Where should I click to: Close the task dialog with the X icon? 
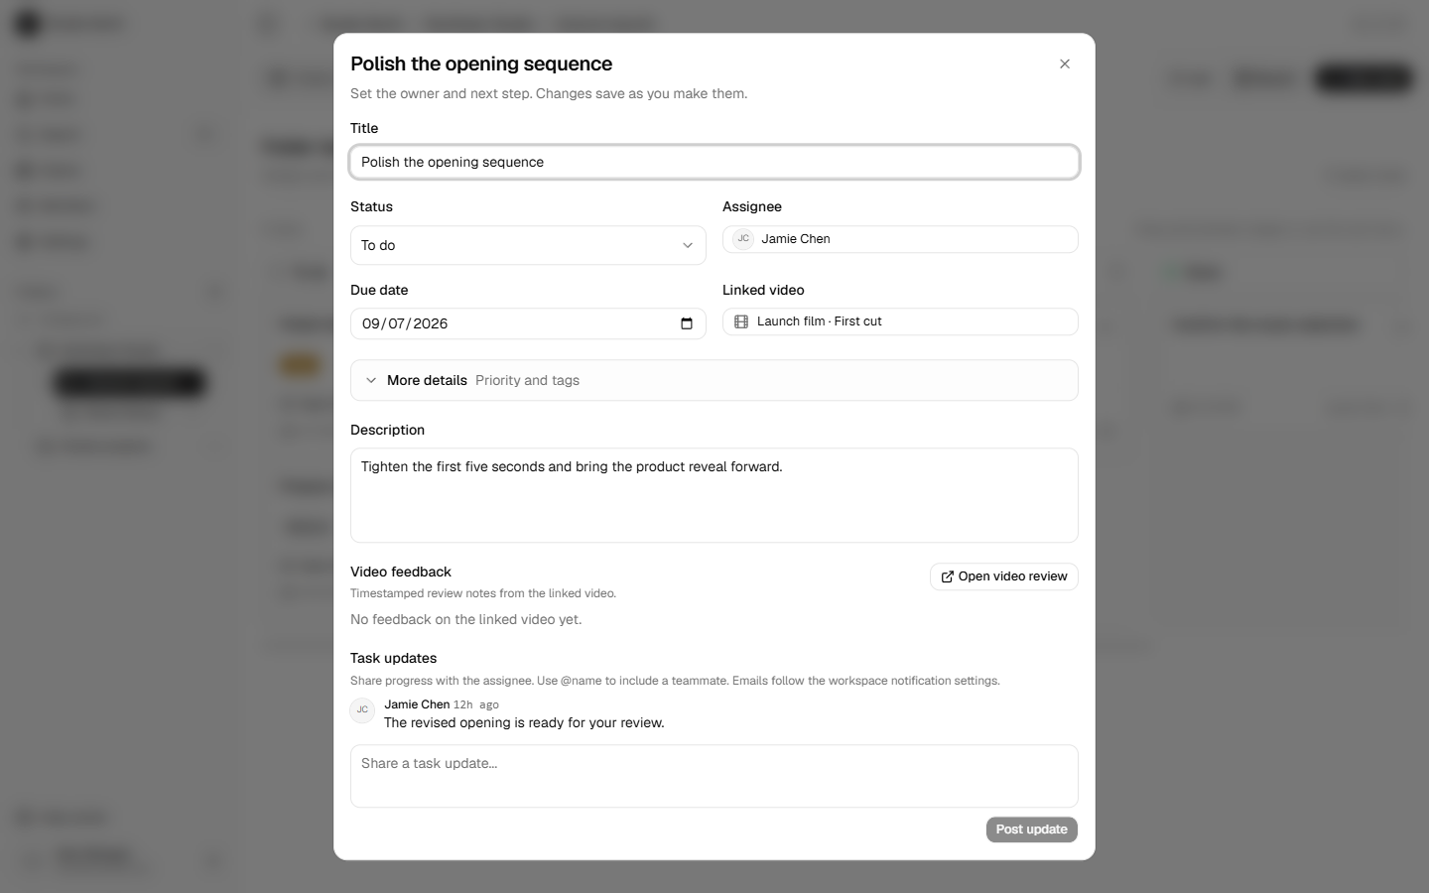click(1065, 64)
